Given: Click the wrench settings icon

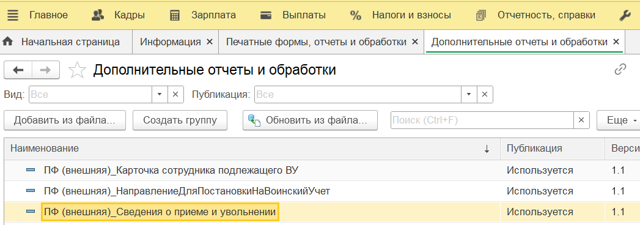Looking at the screenshot, I should pyautogui.click(x=625, y=15).
